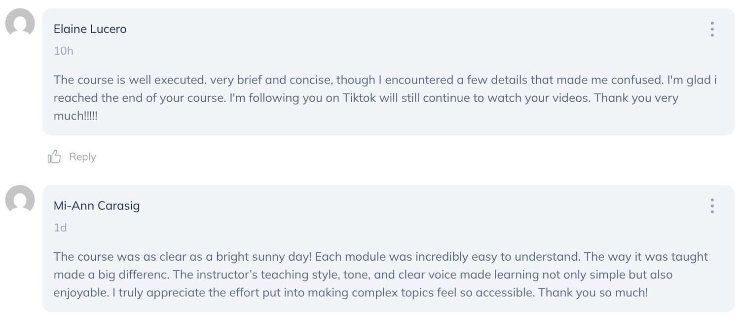Click "much!!!!!" ending Elaine's comment
Screen dimensions: 740x319
(75, 116)
